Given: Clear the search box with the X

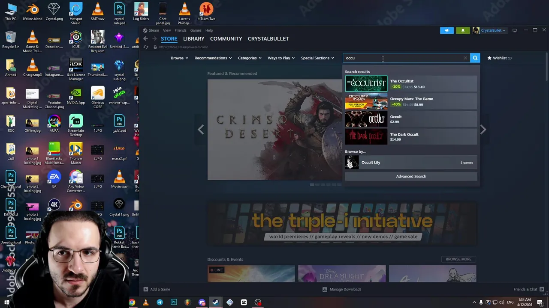Looking at the screenshot, I should (x=465, y=58).
